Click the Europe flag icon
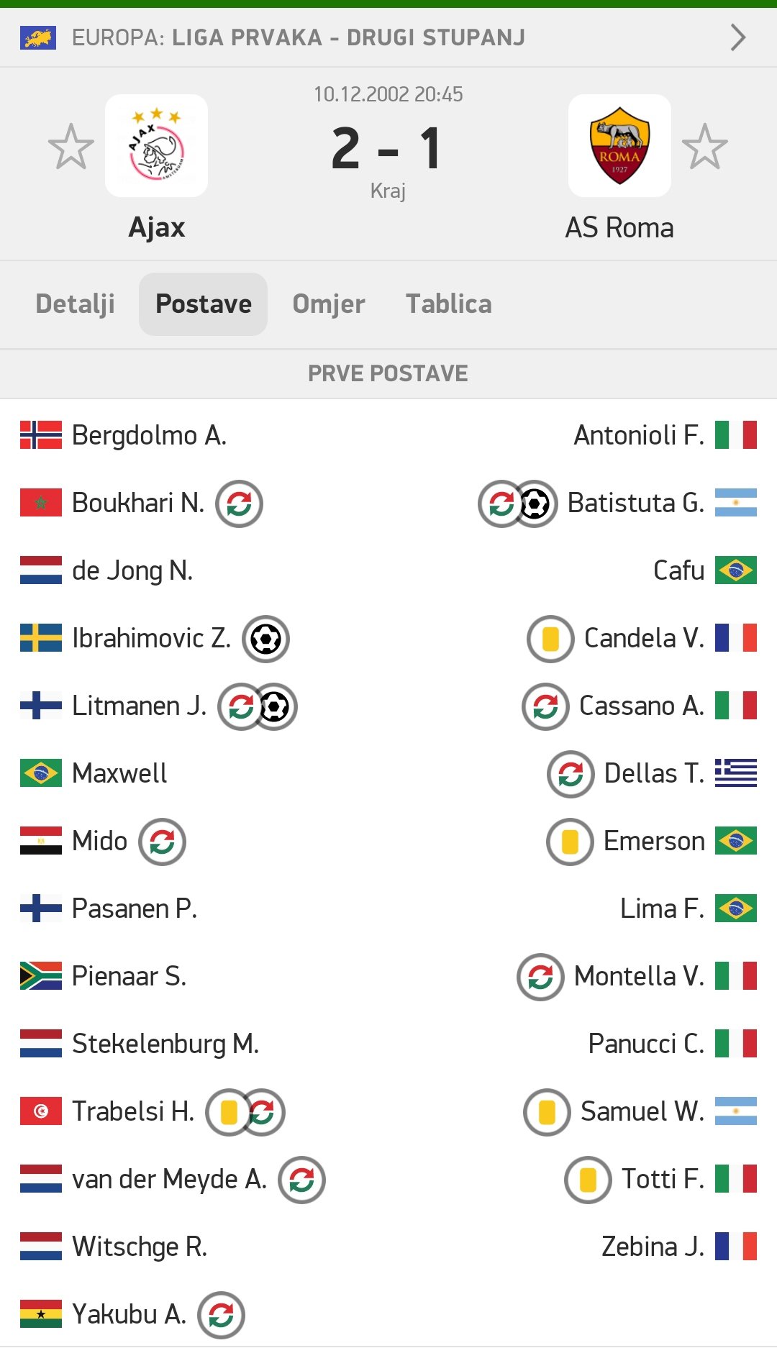Viewport: 777px width, 1348px height. [x=38, y=37]
